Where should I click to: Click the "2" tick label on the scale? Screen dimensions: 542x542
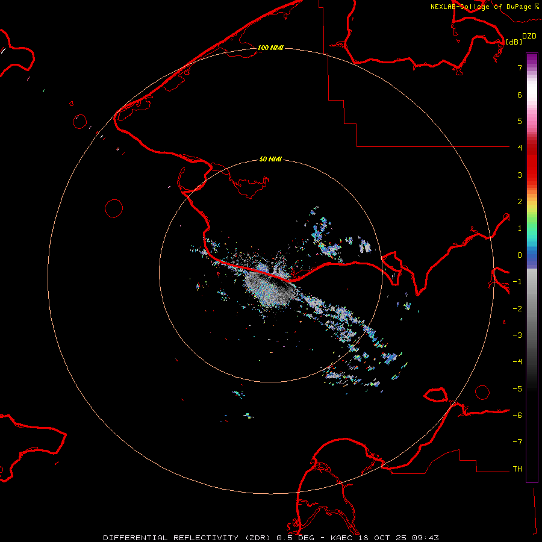click(x=520, y=202)
